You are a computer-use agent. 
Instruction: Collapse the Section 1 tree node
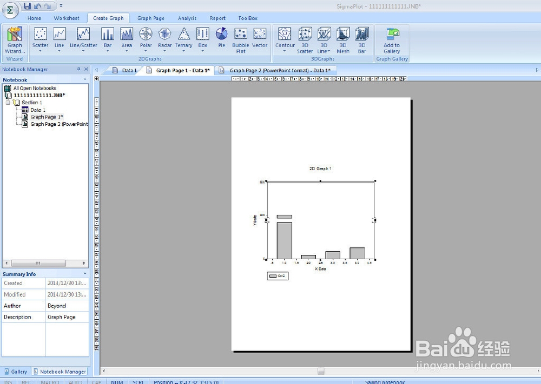pyautogui.click(x=8, y=103)
